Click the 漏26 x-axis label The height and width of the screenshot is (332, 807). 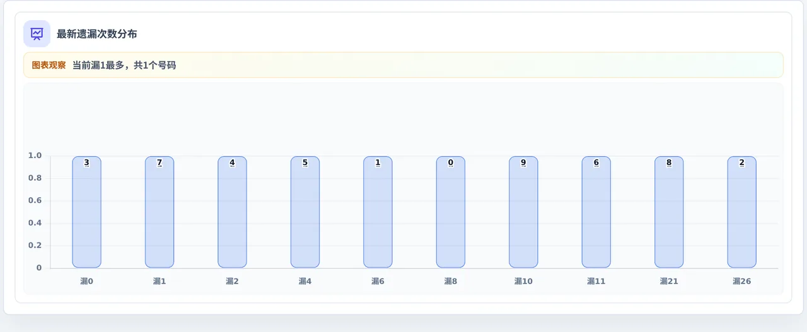(742, 282)
